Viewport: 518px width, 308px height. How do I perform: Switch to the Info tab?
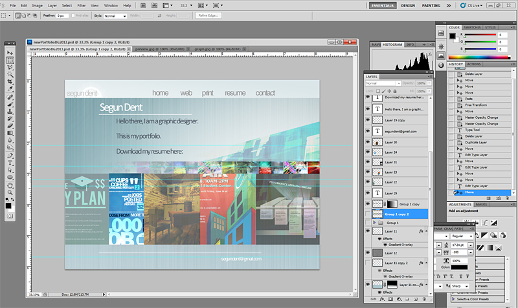(x=410, y=45)
